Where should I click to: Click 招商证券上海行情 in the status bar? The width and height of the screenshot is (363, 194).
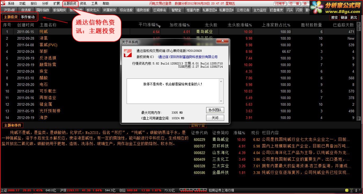point(221,190)
